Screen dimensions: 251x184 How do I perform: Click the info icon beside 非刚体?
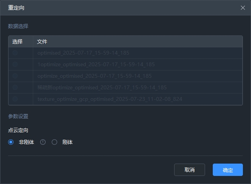coord(43,142)
